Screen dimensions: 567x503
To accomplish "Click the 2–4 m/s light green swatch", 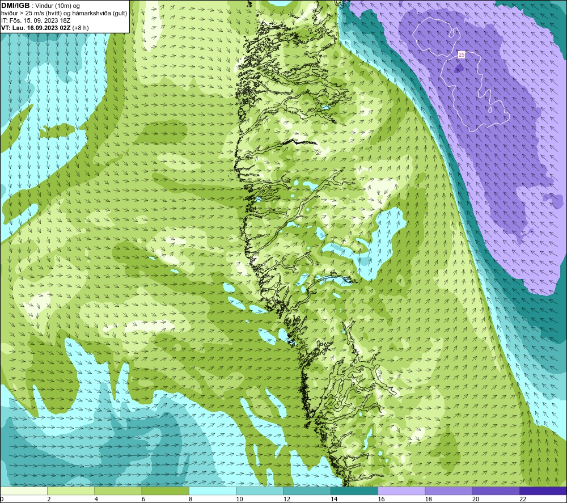I will click(71, 491).
